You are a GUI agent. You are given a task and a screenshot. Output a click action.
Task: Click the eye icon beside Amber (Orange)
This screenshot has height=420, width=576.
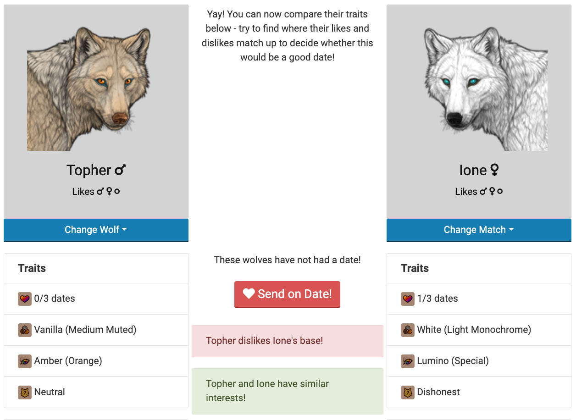click(24, 361)
